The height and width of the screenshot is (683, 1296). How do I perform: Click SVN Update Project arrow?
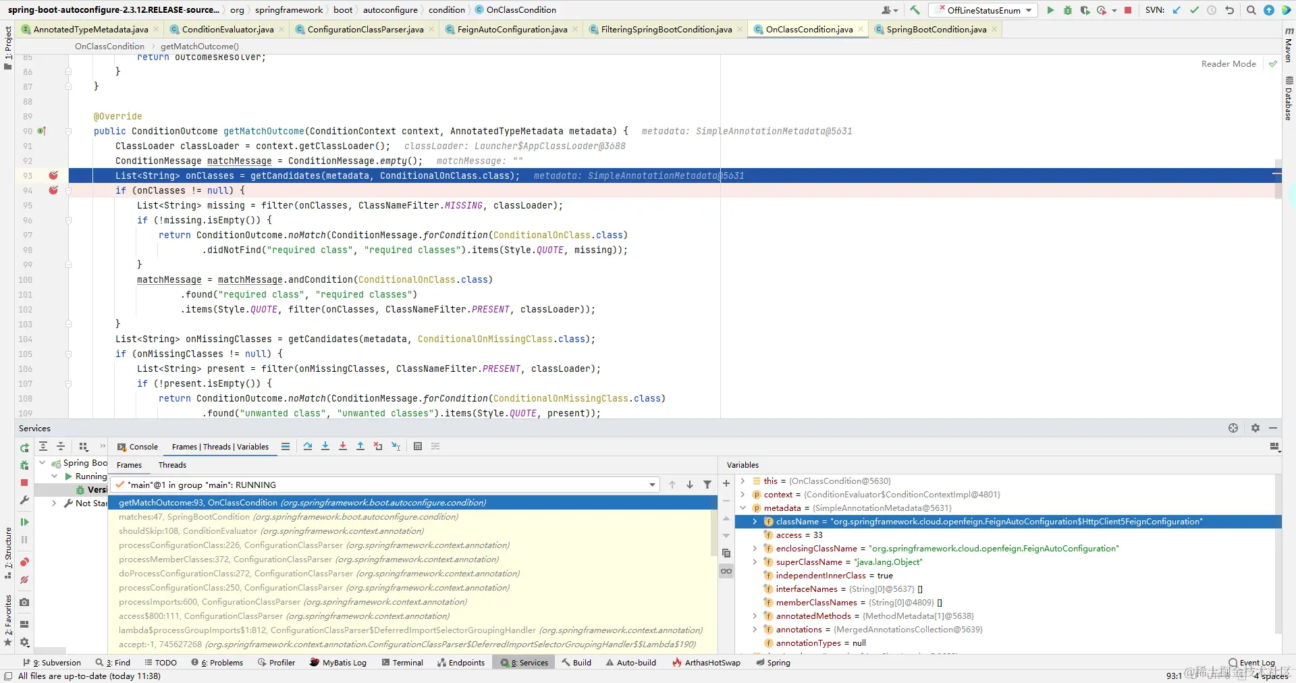coord(1177,10)
